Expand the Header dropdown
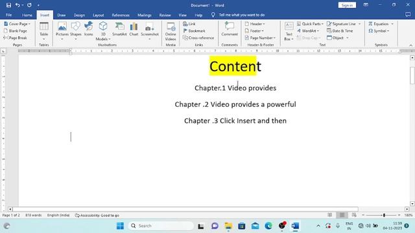The image size is (415, 233). click(255, 24)
